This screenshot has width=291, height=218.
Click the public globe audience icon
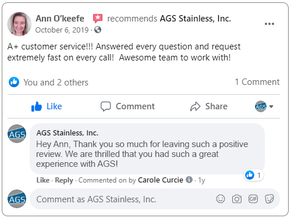click(98, 30)
